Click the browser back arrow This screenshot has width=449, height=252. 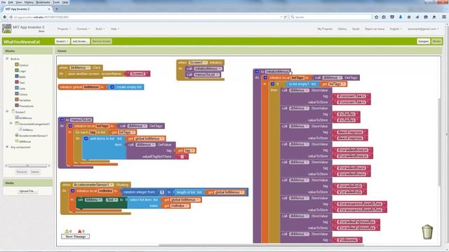click(5, 17)
